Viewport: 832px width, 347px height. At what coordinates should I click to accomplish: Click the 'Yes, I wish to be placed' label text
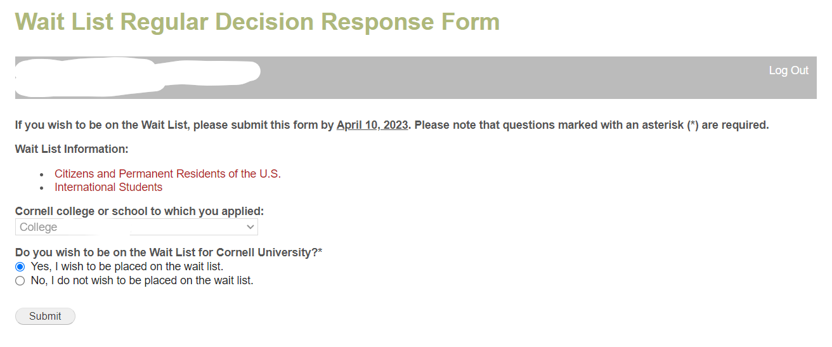click(127, 266)
